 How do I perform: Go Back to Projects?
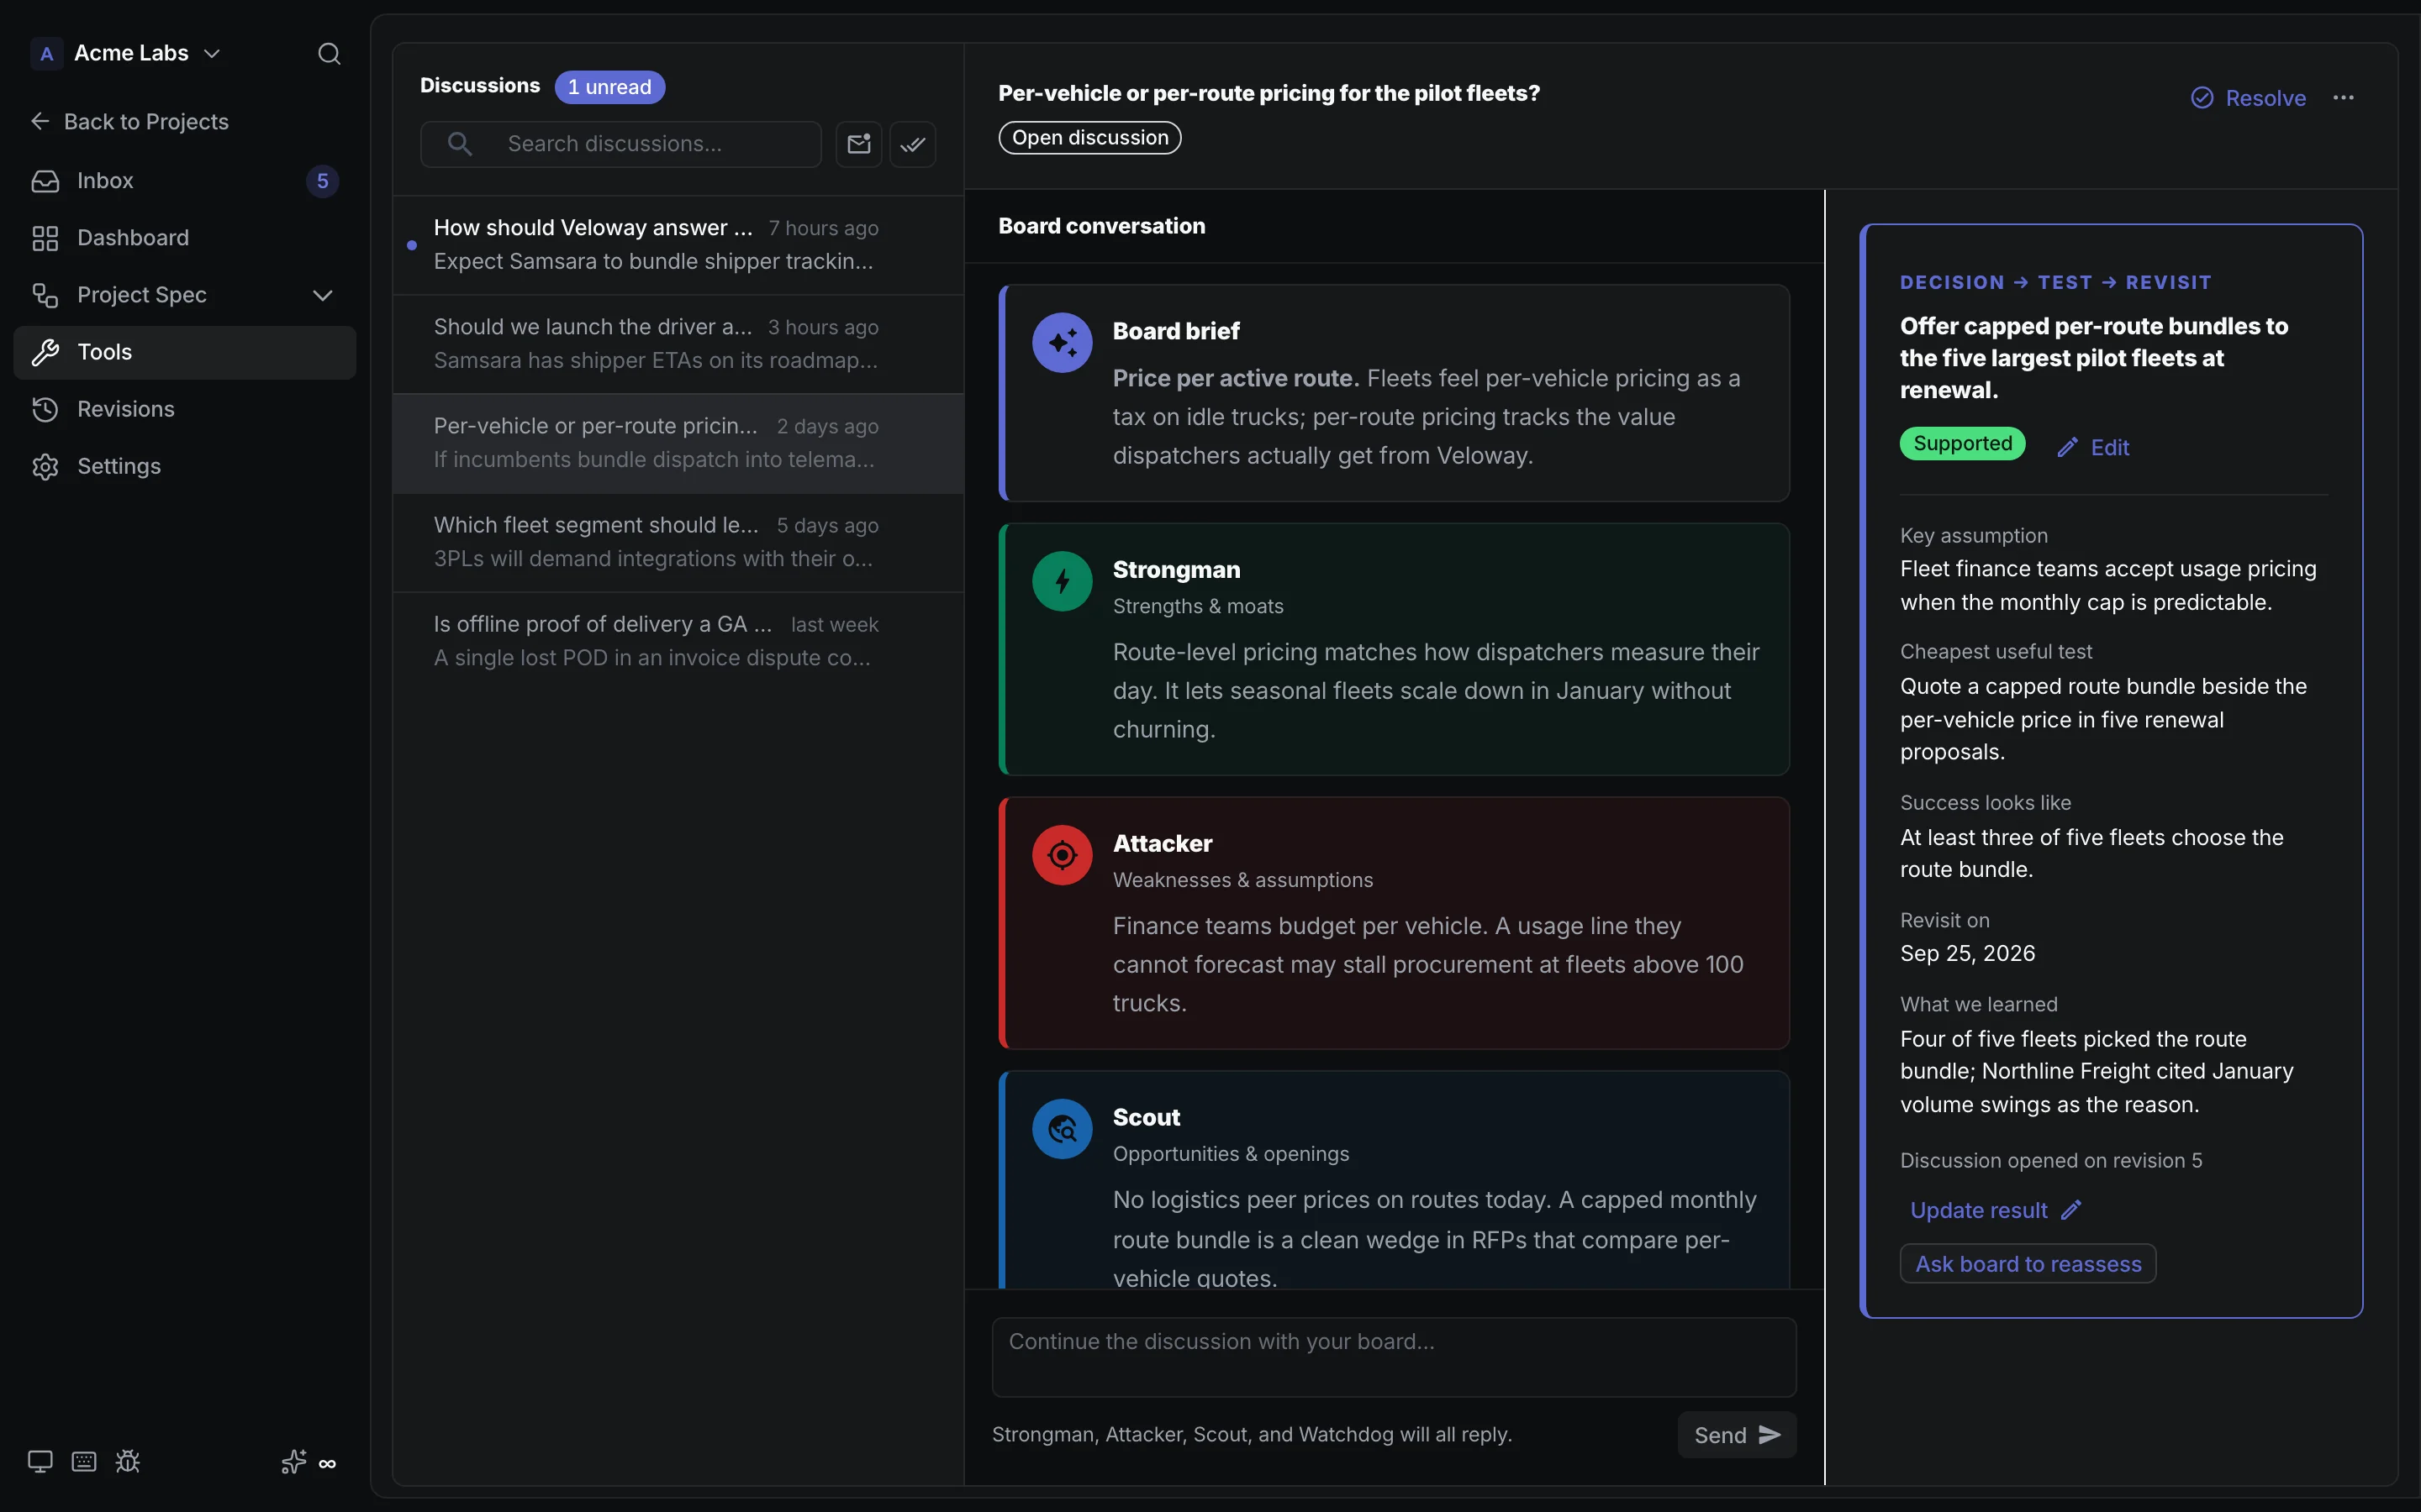click(130, 121)
